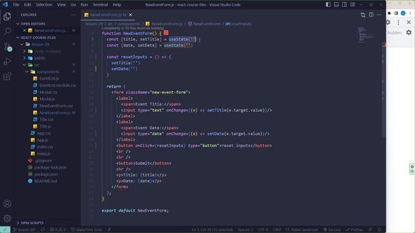Open EventList.js in explorer
The height and width of the screenshot is (233, 415).
(x=49, y=78)
